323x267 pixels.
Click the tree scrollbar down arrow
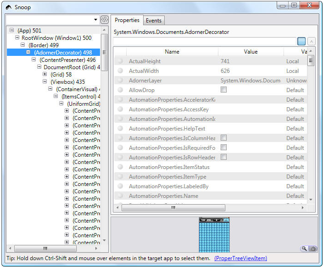point(105,240)
